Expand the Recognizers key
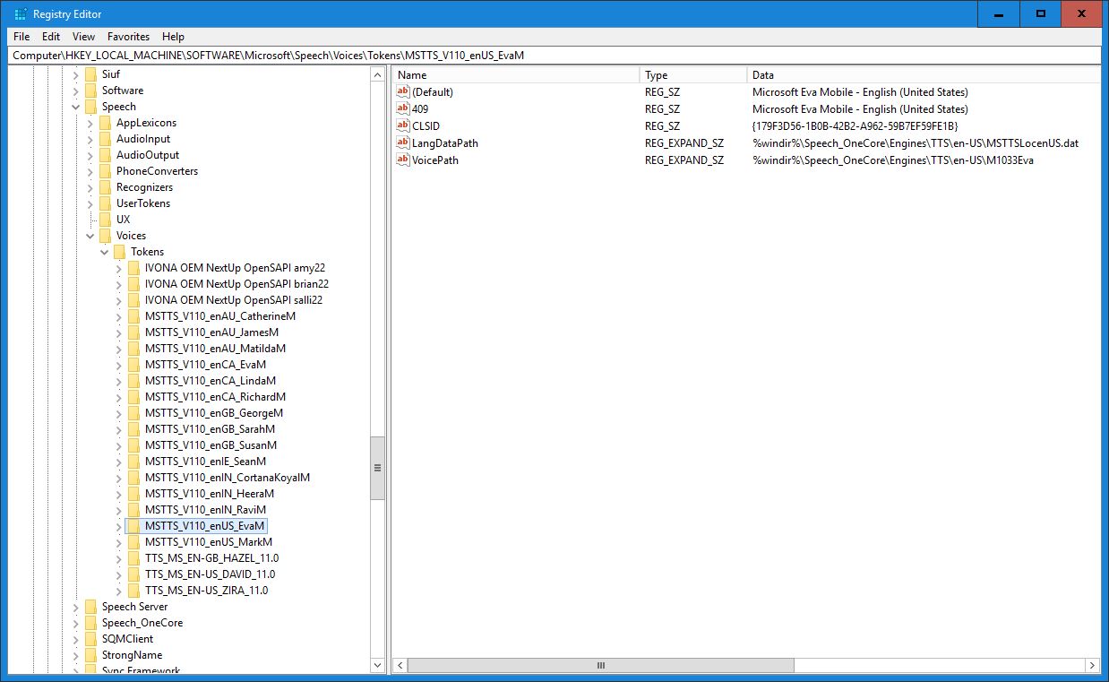The image size is (1109, 682). click(x=90, y=187)
